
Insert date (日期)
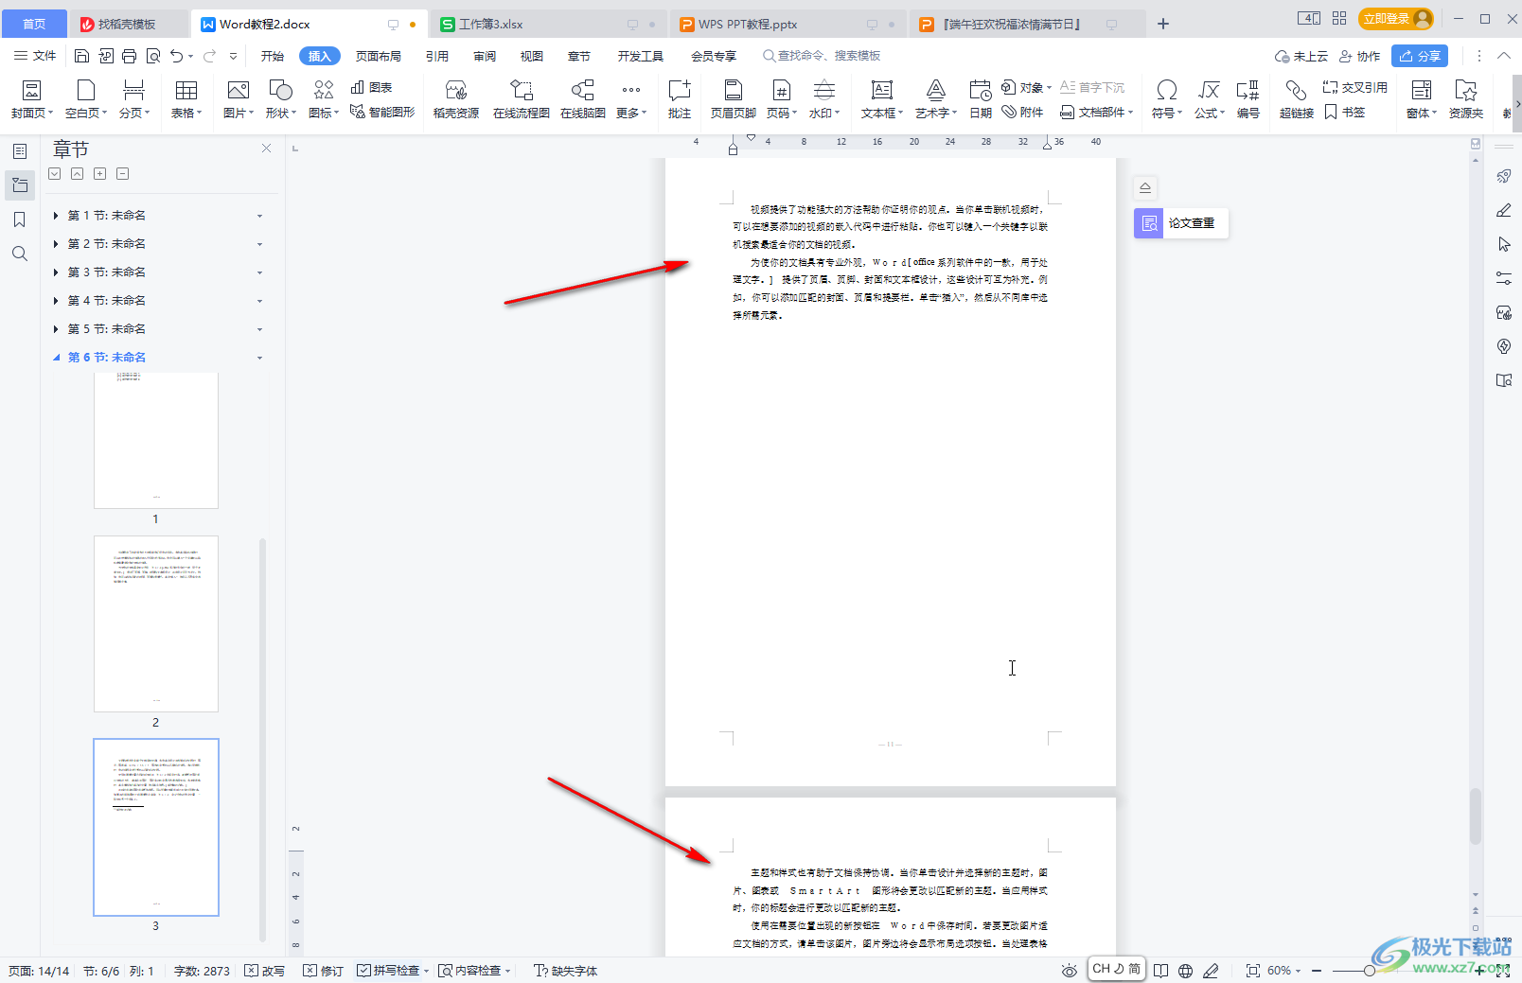[x=981, y=99]
